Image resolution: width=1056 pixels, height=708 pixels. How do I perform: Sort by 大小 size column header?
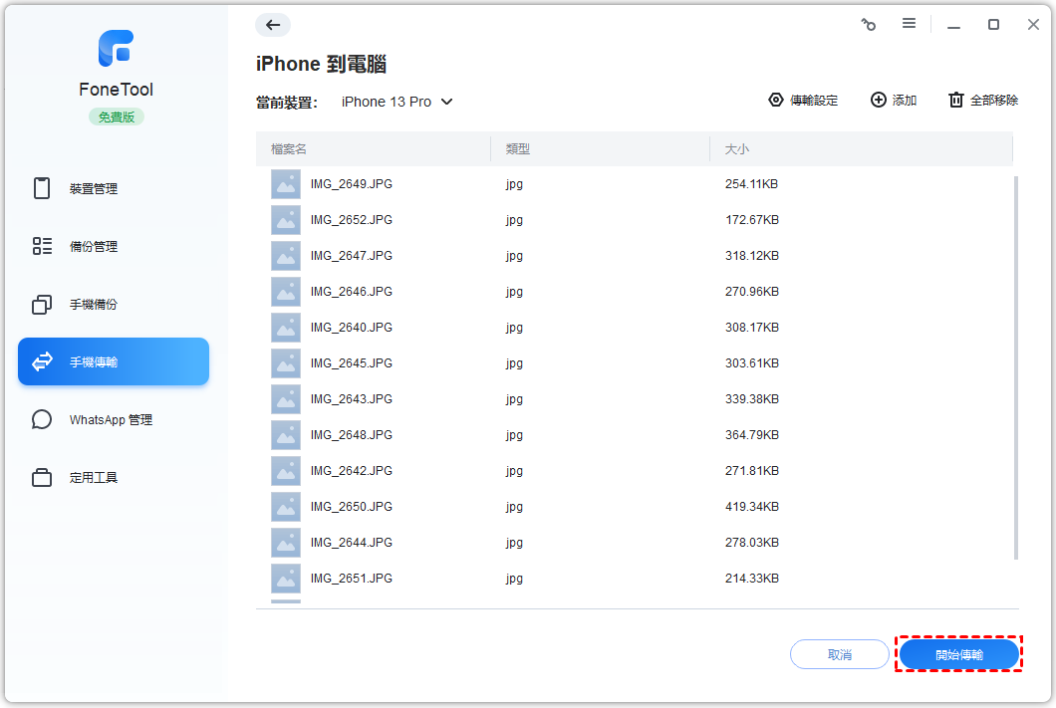pyautogui.click(x=736, y=149)
